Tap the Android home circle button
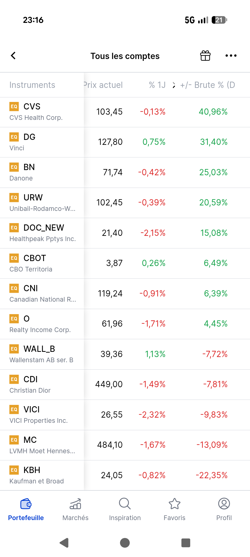250x557 pixels. pyautogui.click(x=125, y=543)
